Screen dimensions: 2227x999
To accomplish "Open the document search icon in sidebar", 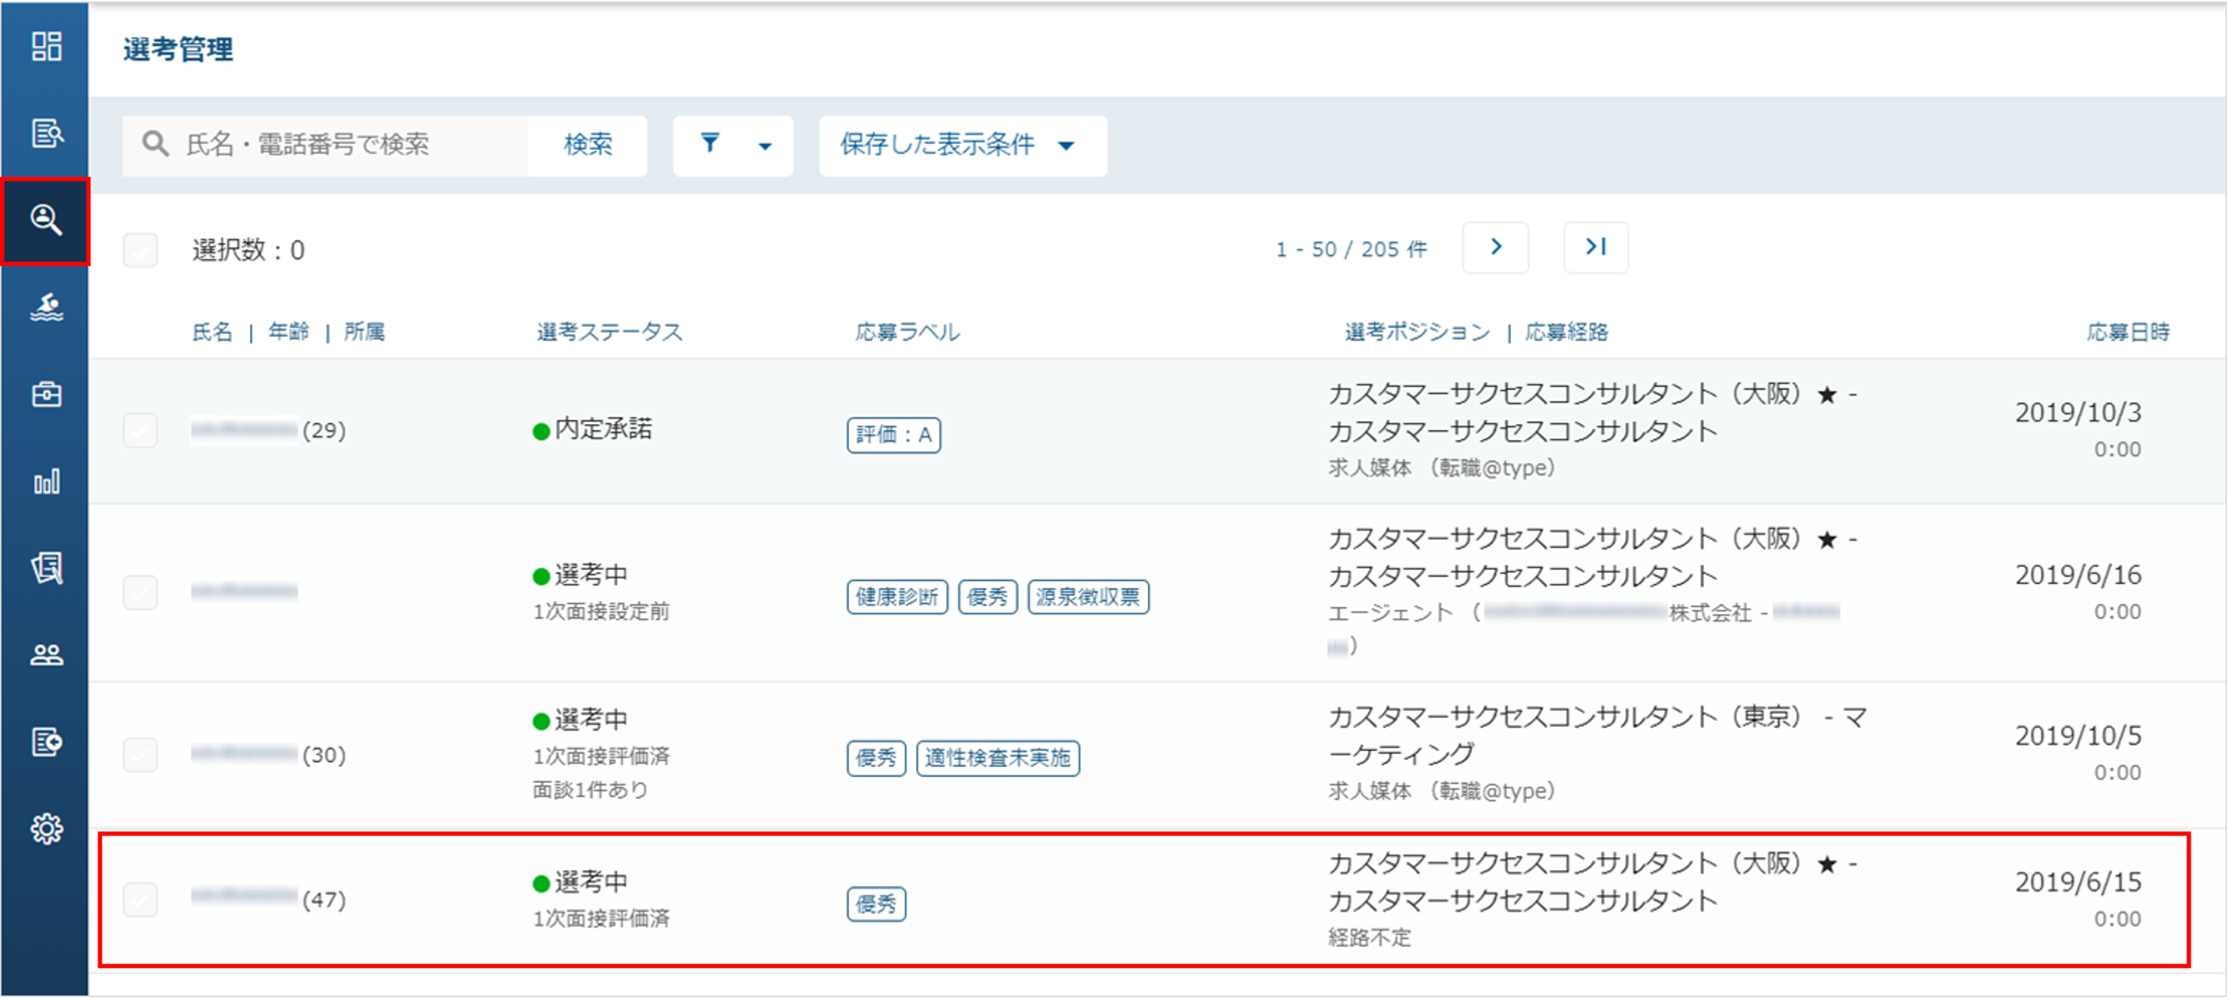I will [46, 133].
